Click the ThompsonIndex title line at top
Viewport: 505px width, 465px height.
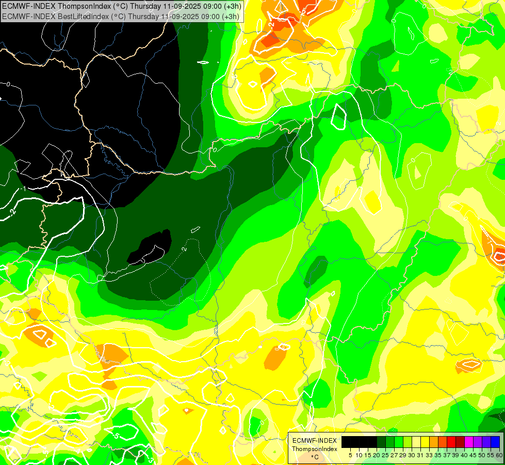click(121, 6)
